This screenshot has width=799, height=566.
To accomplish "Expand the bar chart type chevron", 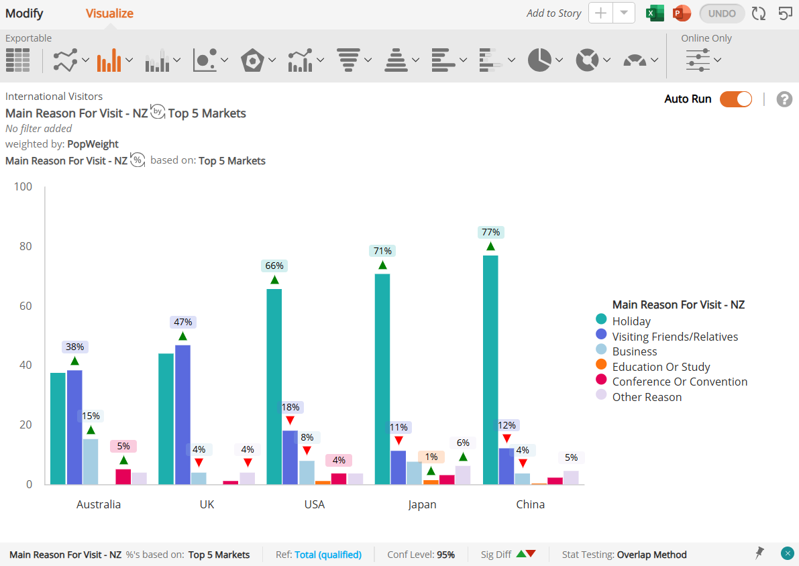I will point(129,60).
